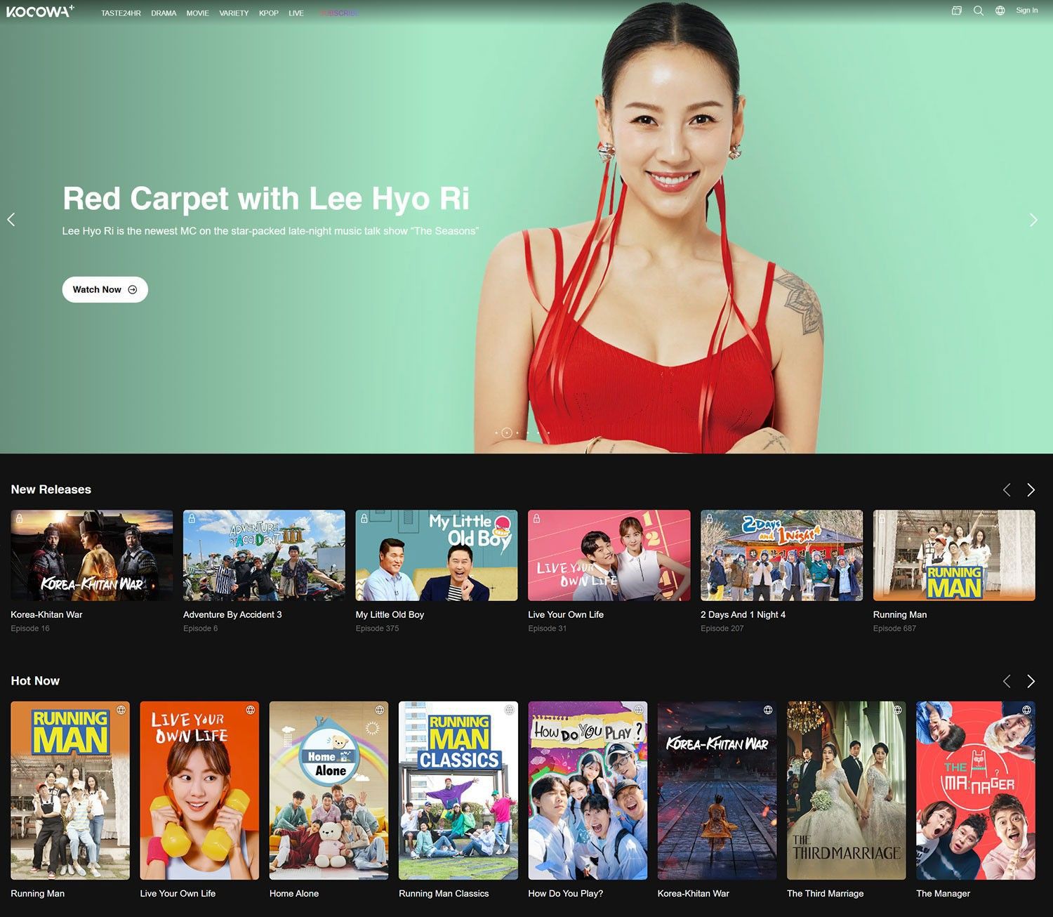Screen dimensions: 1053x917
Task: Open the Korea-Khitan War title link in New Releases
Action: pyautogui.click(x=46, y=614)
